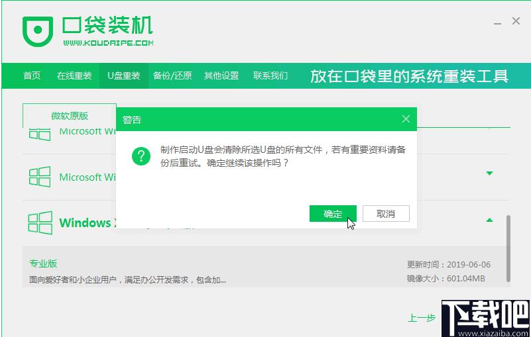Click 镜像大小：601.04MB text
Viewport: 531px width, 337px height.
(x=445, y=279)
